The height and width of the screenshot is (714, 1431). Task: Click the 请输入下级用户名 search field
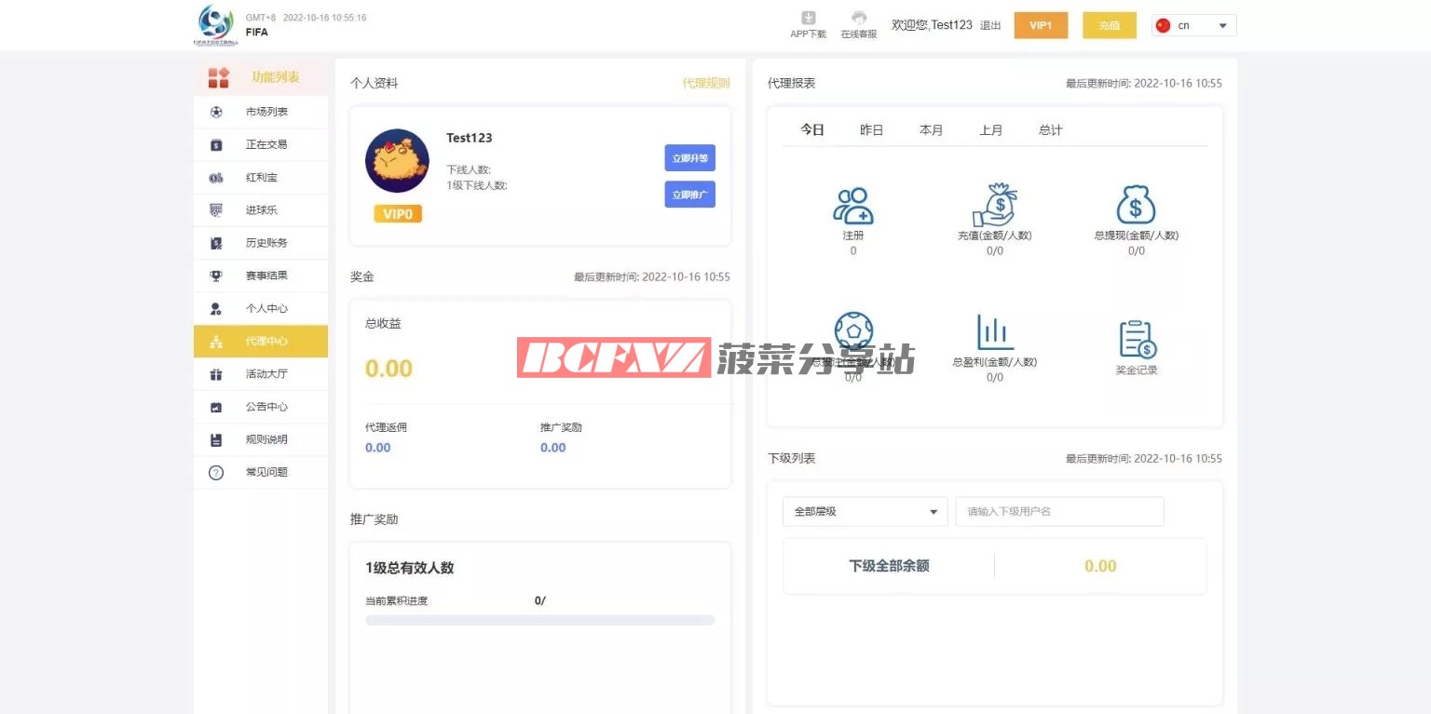point(1059,512)
